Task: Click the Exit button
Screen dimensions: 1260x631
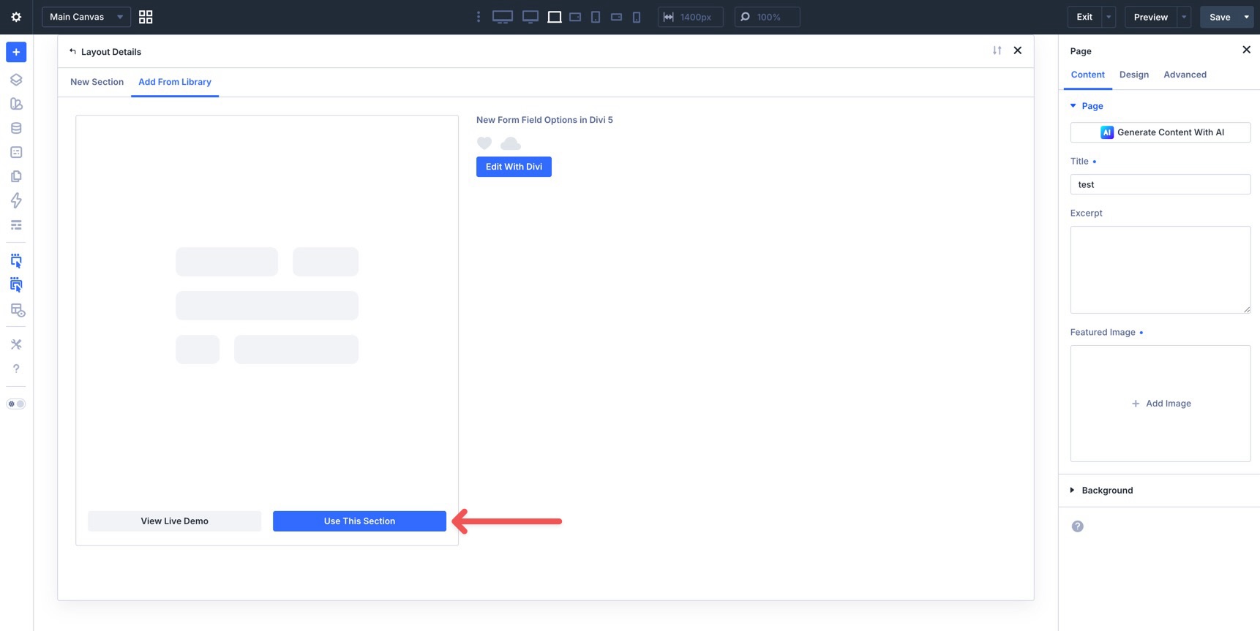Action: tap(1084, 17)
